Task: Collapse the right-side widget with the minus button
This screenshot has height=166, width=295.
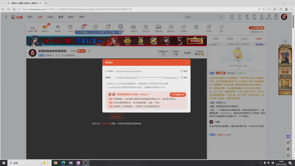Action: coord(285,41)
